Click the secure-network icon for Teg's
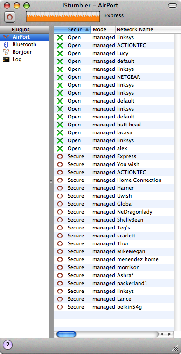Image resolution: width=181 pixels, height=354 pixels. (60, 228)
